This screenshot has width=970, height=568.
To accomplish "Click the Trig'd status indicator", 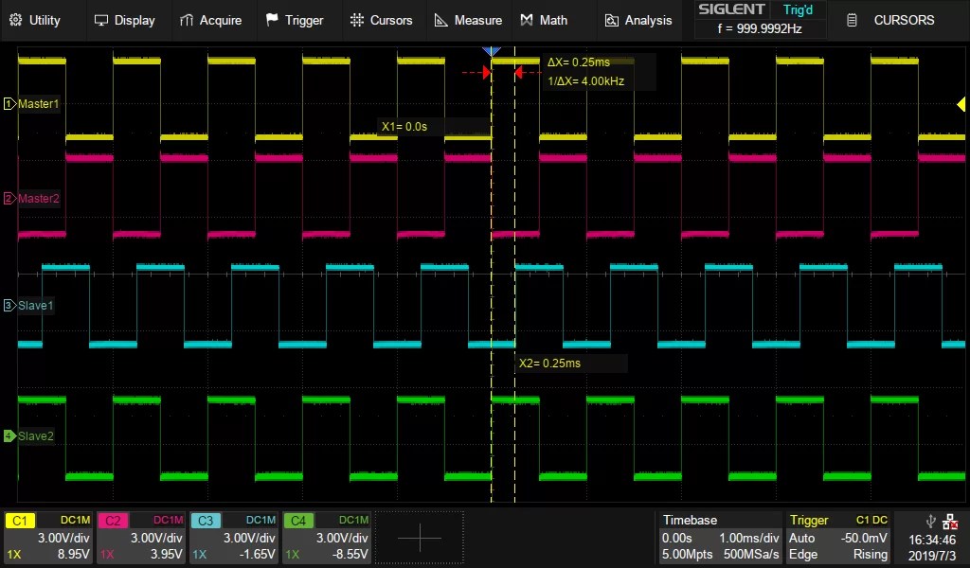I will click(798, 9).
